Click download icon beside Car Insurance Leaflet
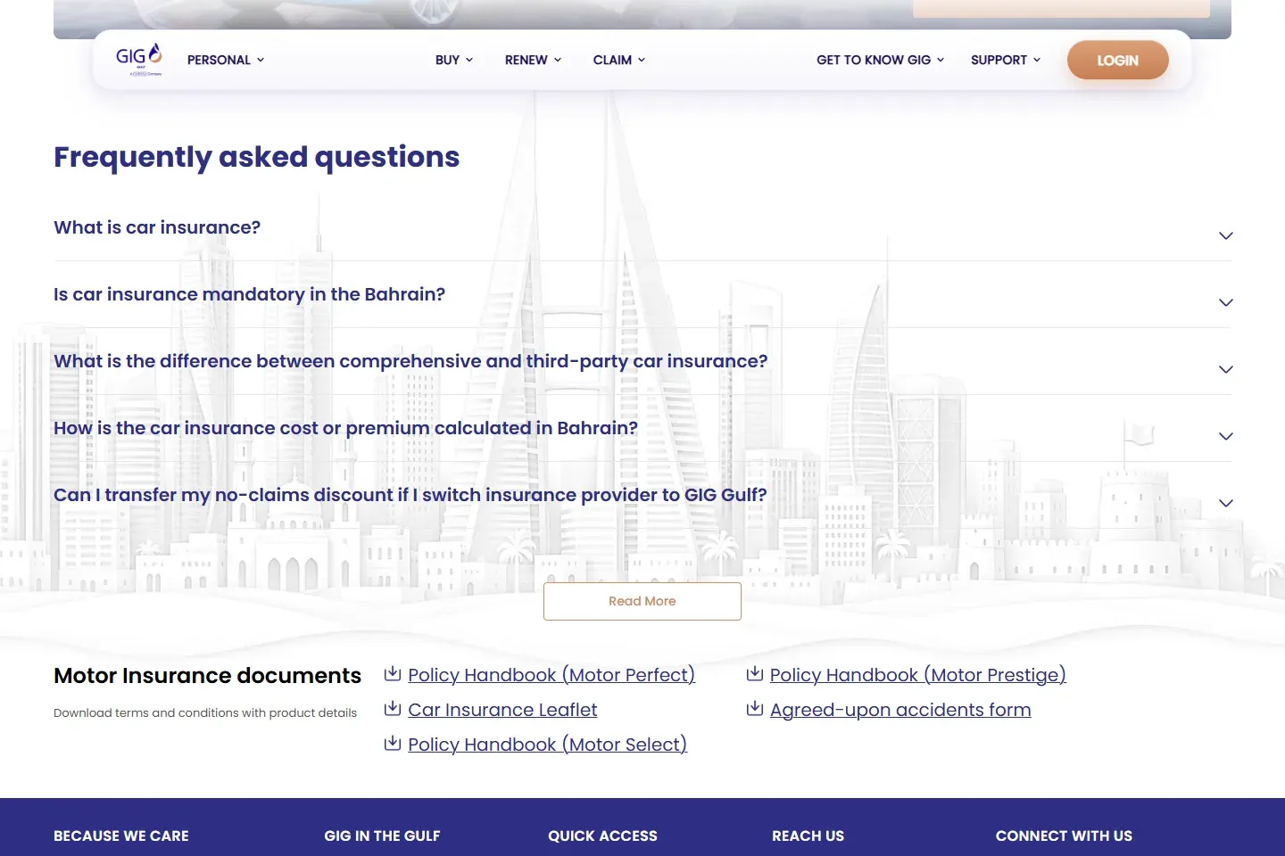1285x856 pixels. [393, 709]
